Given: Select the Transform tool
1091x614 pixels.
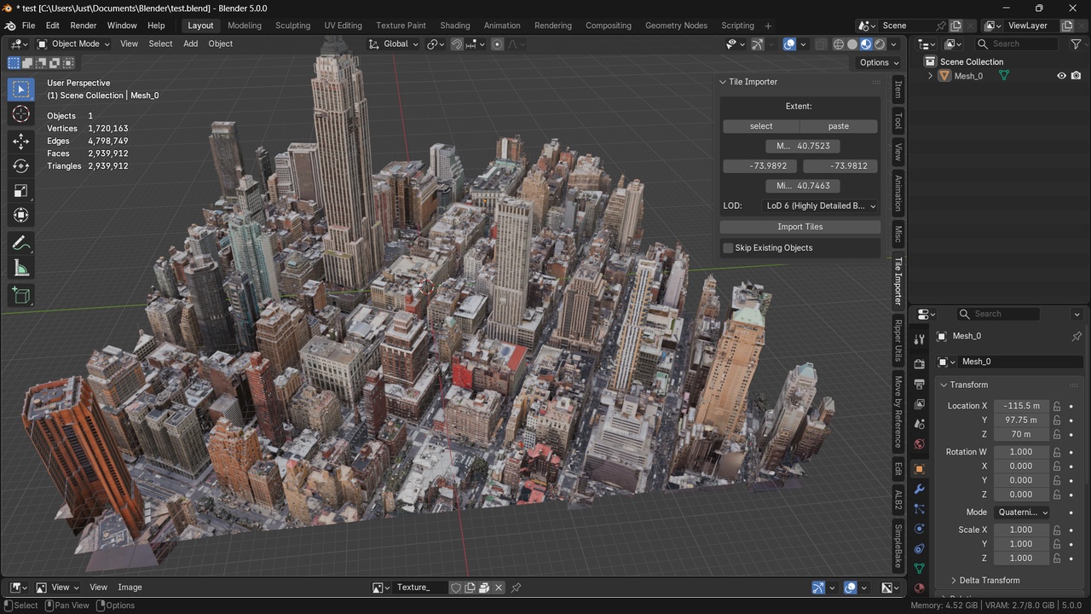Looking at the screenshot, I should pyautogui.click(x=21, y=216).
